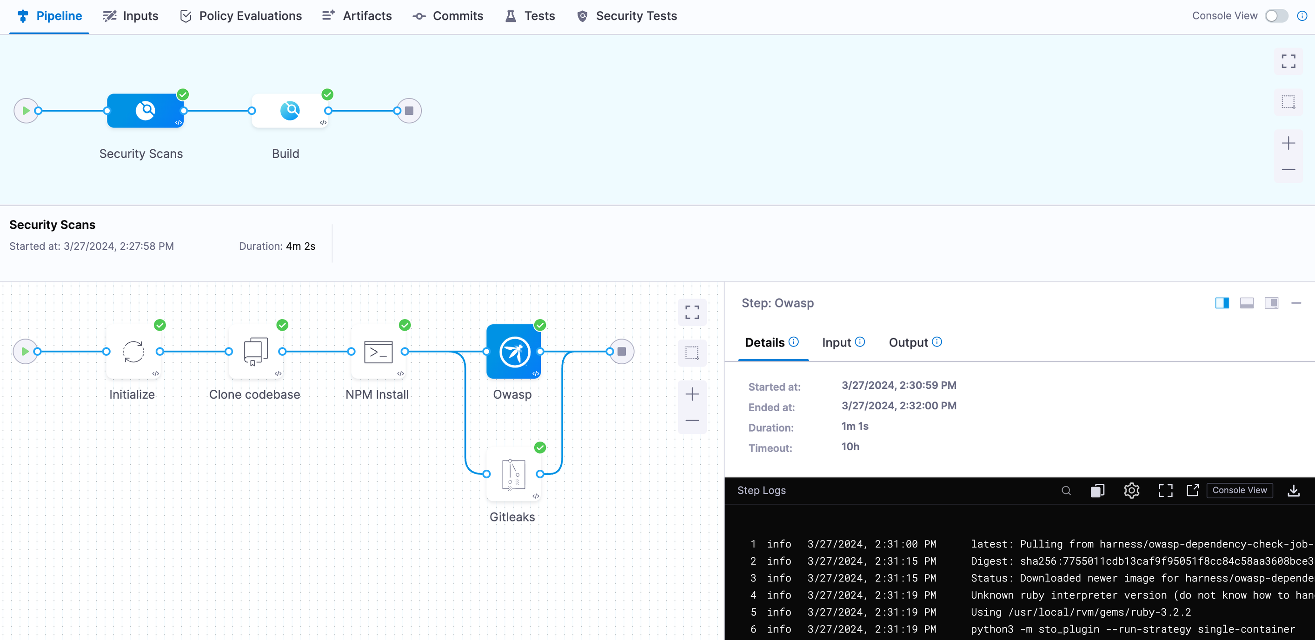Zoom out the pipeline stage graph
This screenshot has width=1315, height=640.
coord(1288,170)
